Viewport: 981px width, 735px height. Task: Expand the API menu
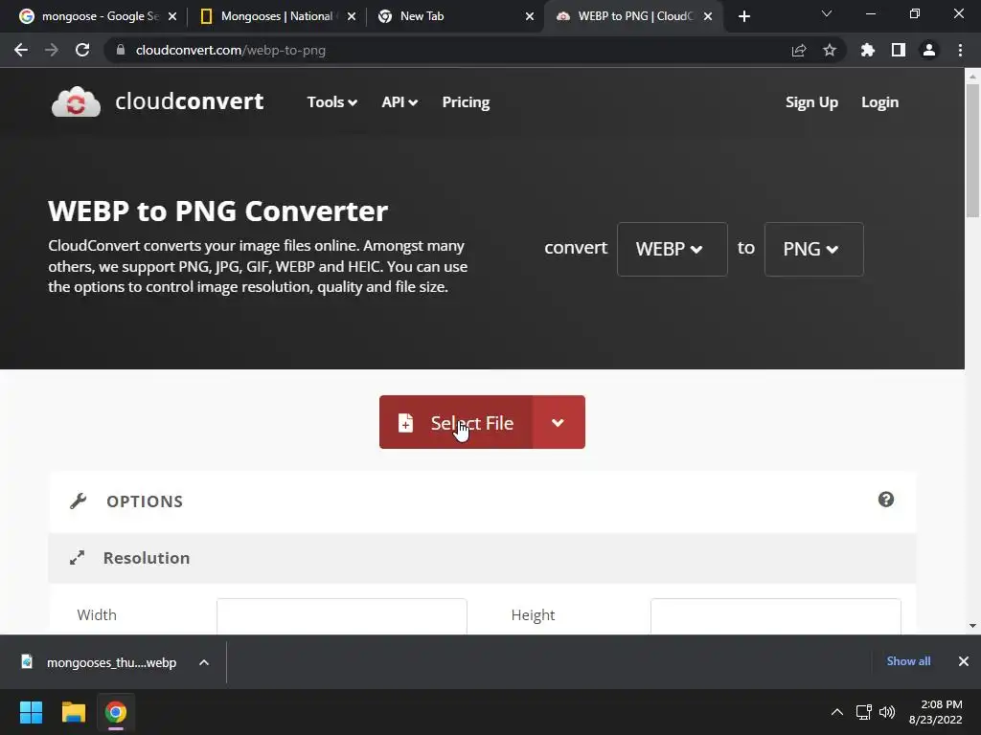(399, 101)
